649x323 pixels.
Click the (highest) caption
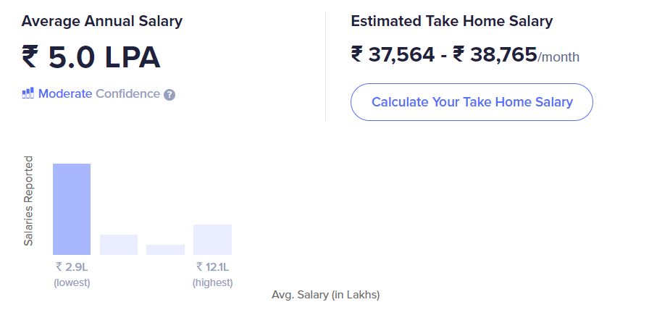tap(212, 282)
